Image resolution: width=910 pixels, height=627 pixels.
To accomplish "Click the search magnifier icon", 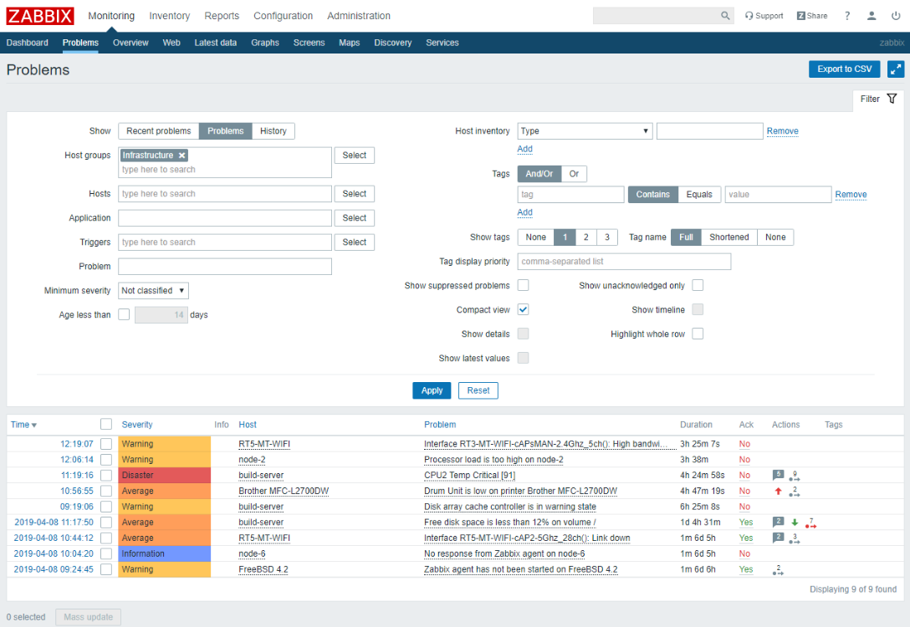I will coord(725,16).
